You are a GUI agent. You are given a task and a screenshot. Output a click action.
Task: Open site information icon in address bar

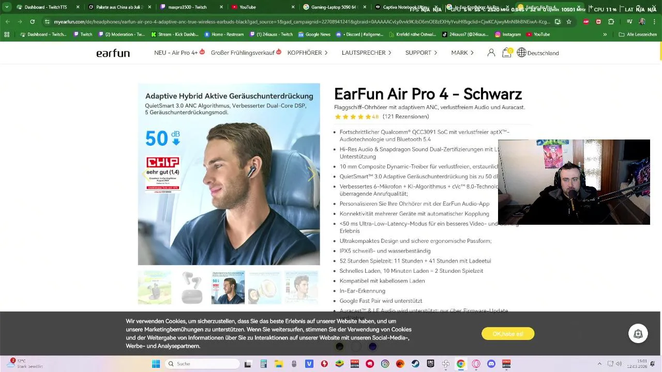point(47,22)
